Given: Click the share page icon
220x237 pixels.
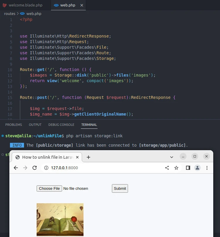Looking at the screenshot, I should [x=167, y=168].
